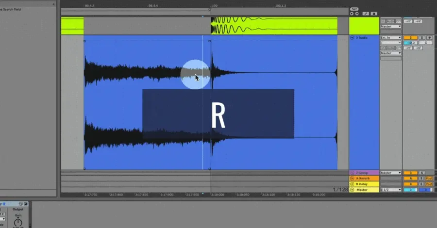Toggle the 3 Group track activator
Image resolution: width=437 pixels, height=228 pixels.
pos(410,173)
